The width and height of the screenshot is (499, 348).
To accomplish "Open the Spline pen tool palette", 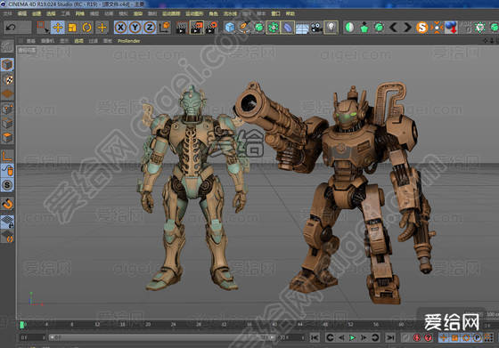I will tap(244, 28).
